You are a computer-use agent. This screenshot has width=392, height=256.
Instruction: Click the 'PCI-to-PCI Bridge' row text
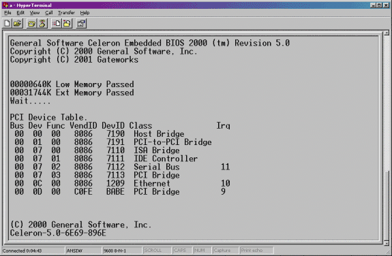(x=172, y=142)
